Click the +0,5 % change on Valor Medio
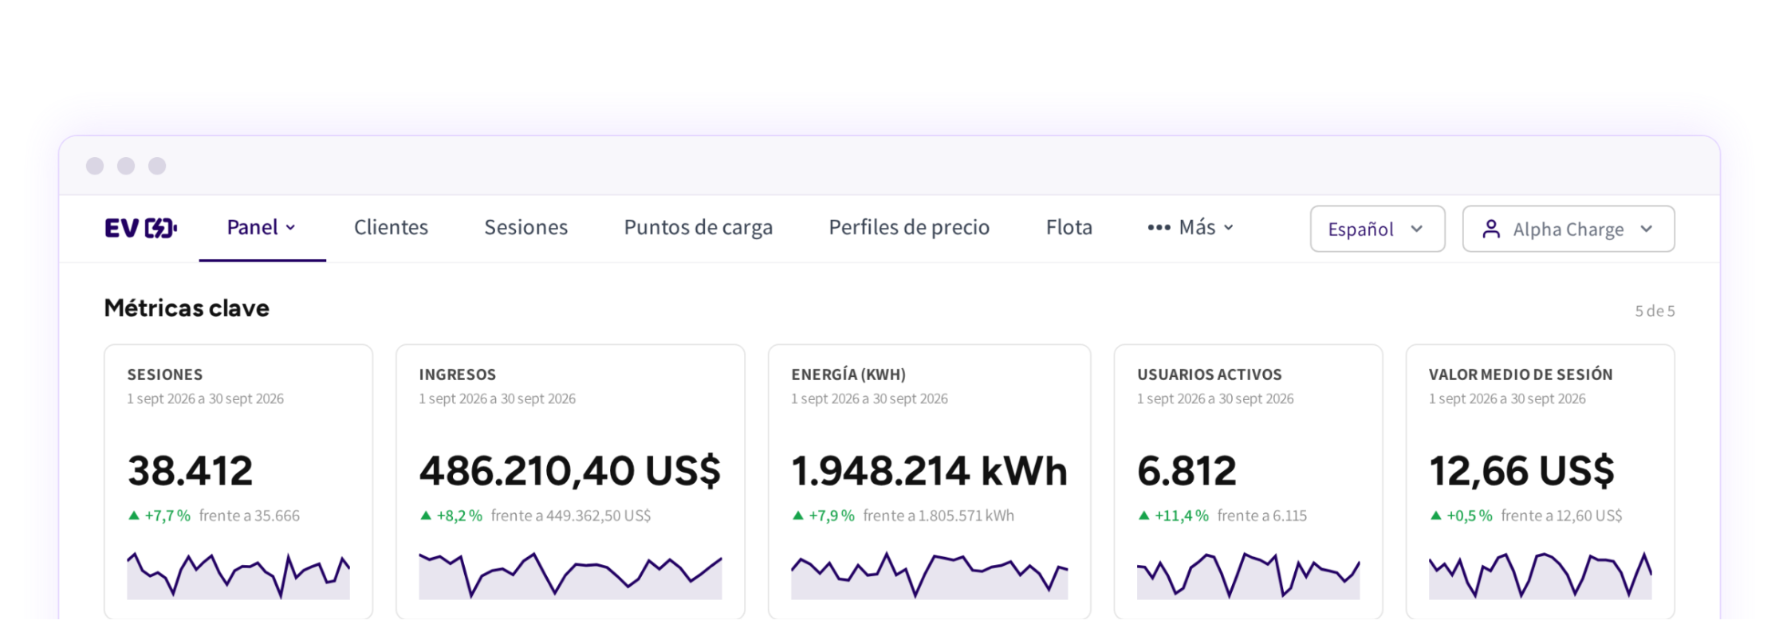Image resolution: width=1779 pixels, height=620 pixels. point(1470,516)
